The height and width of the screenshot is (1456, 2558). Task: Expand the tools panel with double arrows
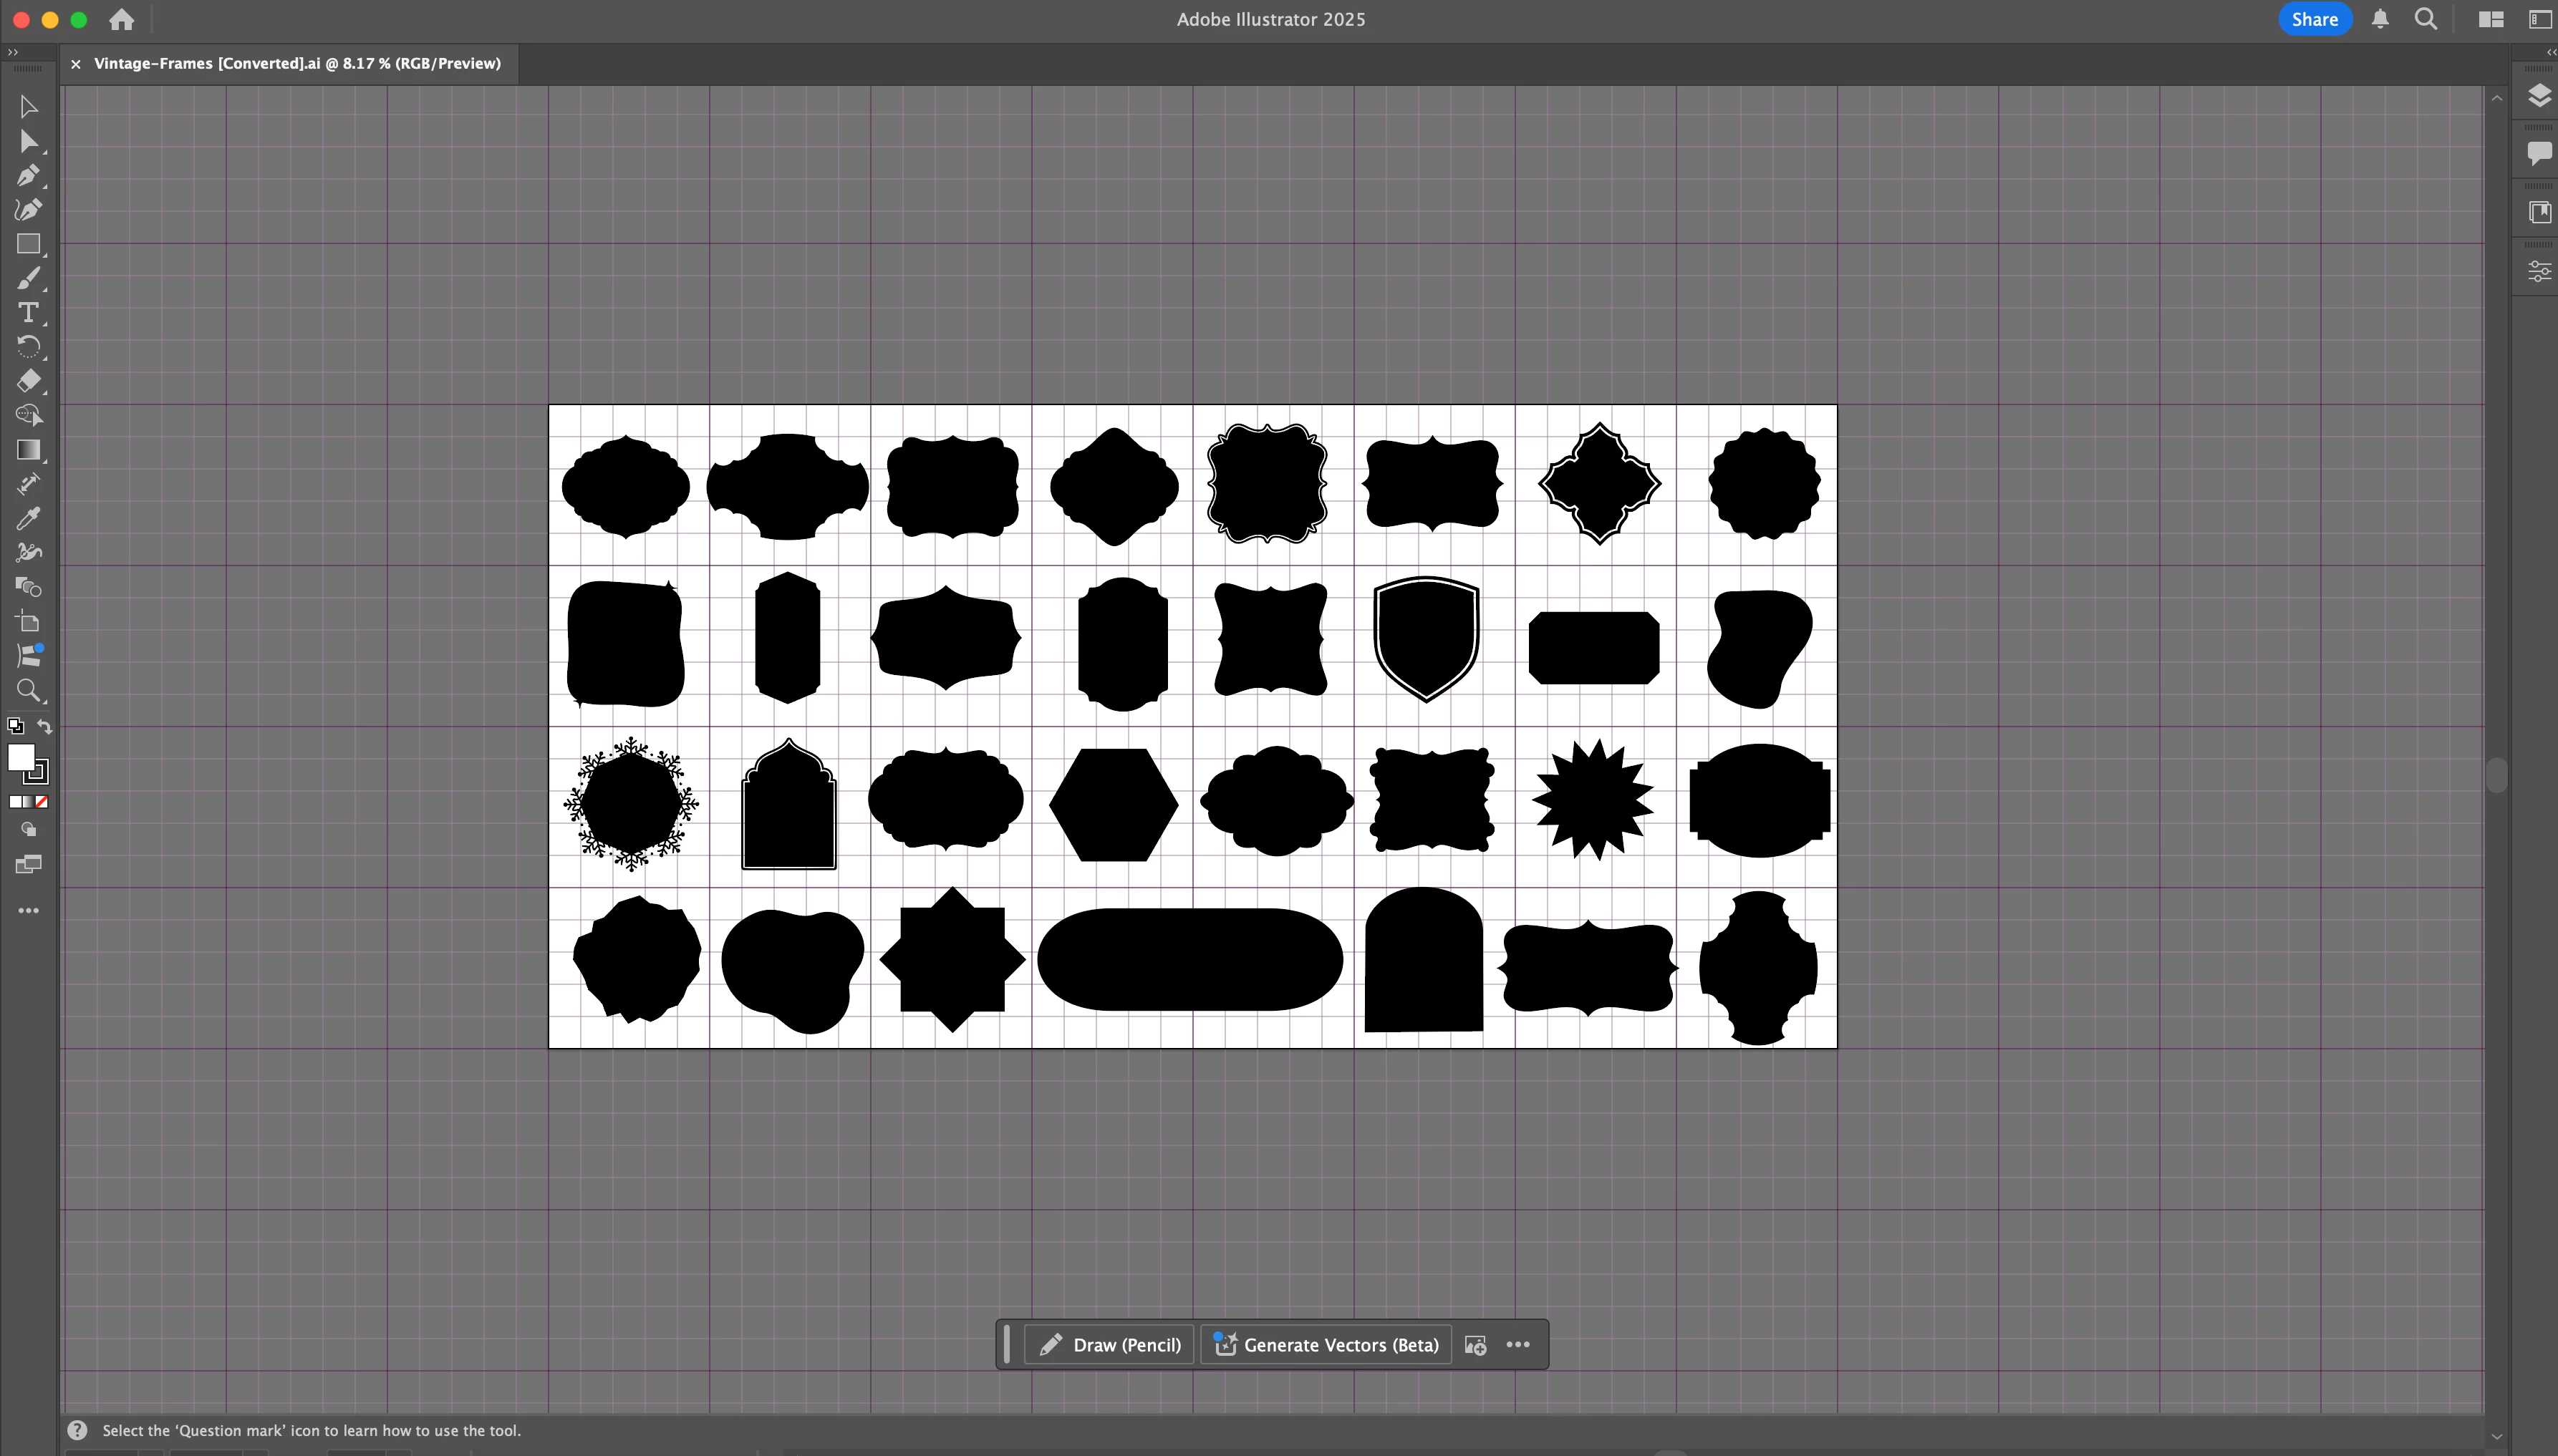point(13,52)
